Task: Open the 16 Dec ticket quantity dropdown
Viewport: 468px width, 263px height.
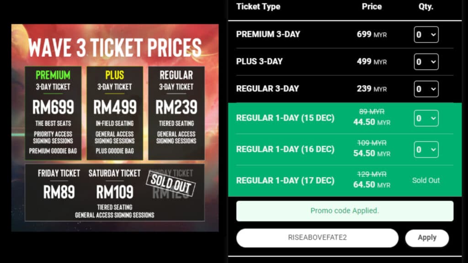Action: pos(426,149)
